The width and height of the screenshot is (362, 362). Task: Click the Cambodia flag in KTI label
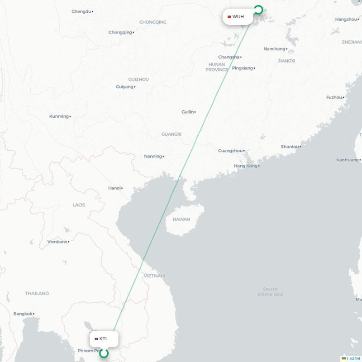click(x=96, y=339)
